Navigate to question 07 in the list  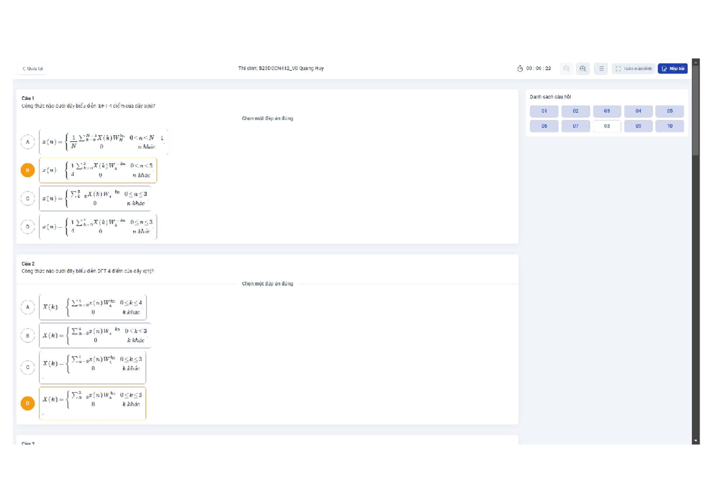coord(576,126)
